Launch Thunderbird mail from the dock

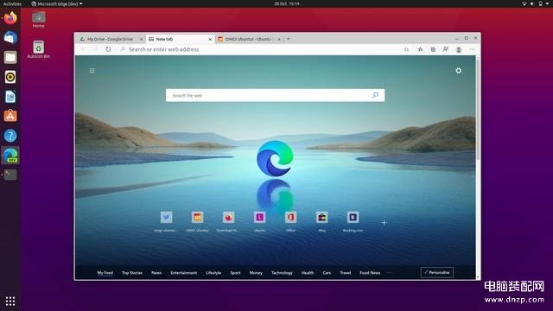(x=10, y=37)
